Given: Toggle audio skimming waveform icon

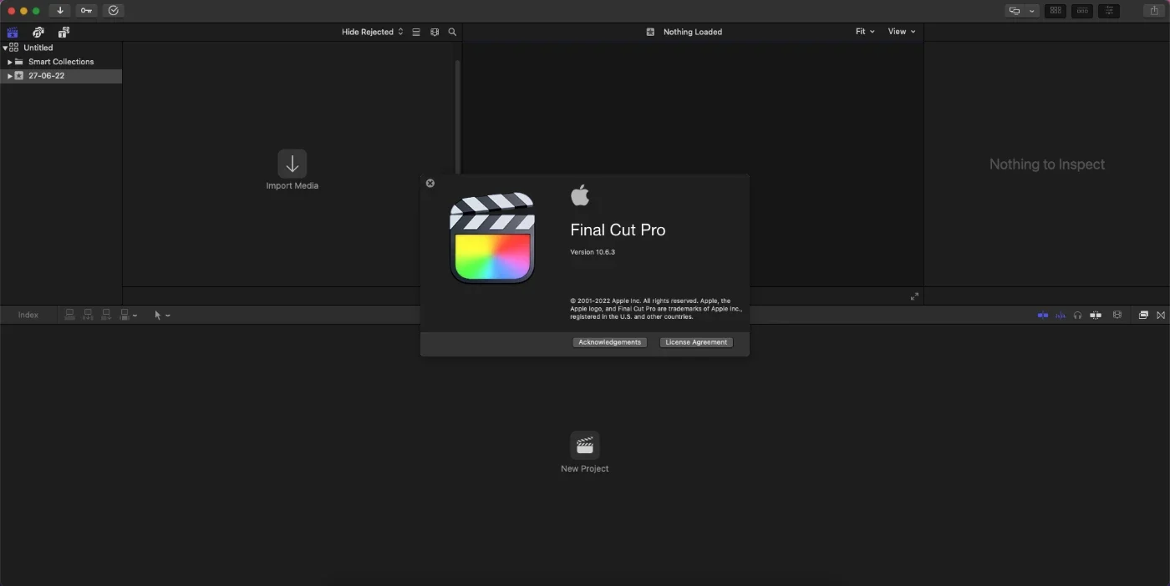Looking at the screenshot, I should click(1061, 315).
